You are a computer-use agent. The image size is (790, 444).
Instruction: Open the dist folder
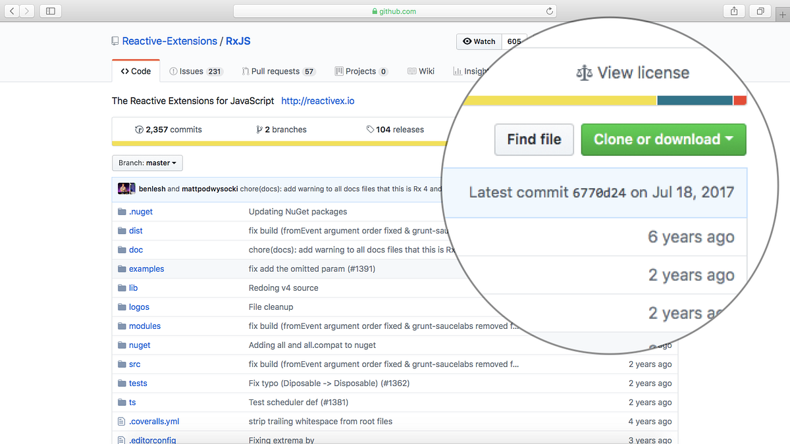point(136,231)
